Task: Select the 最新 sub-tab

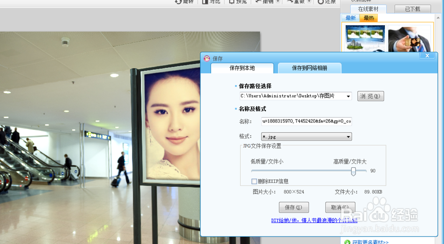Action: click(351, 18)
